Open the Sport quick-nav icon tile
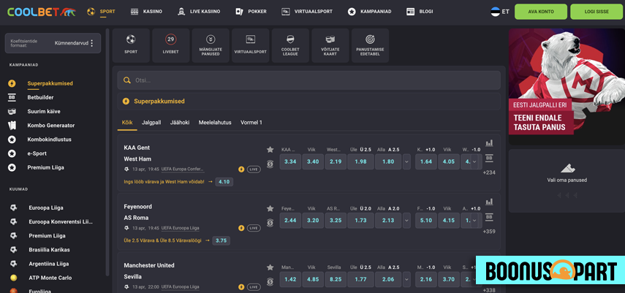Viewport: 625px width, 293px height. click(x=131, y=45)
